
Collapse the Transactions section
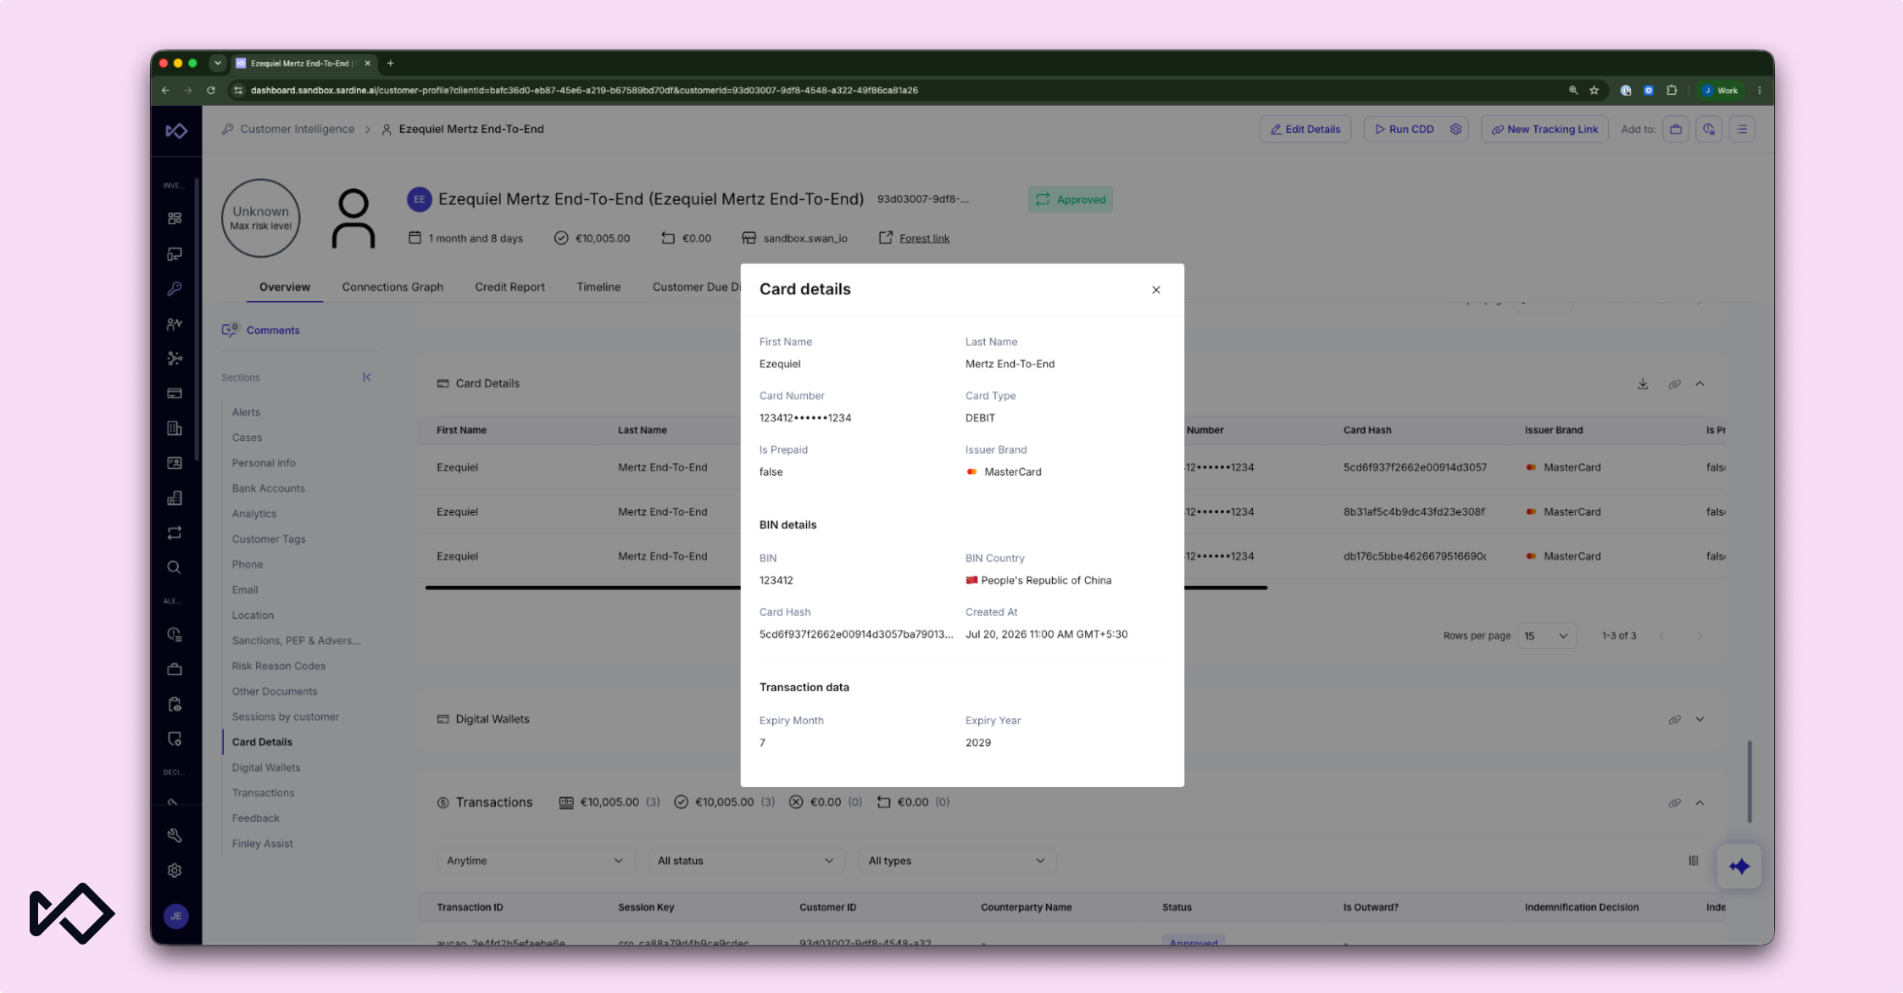1700,803
